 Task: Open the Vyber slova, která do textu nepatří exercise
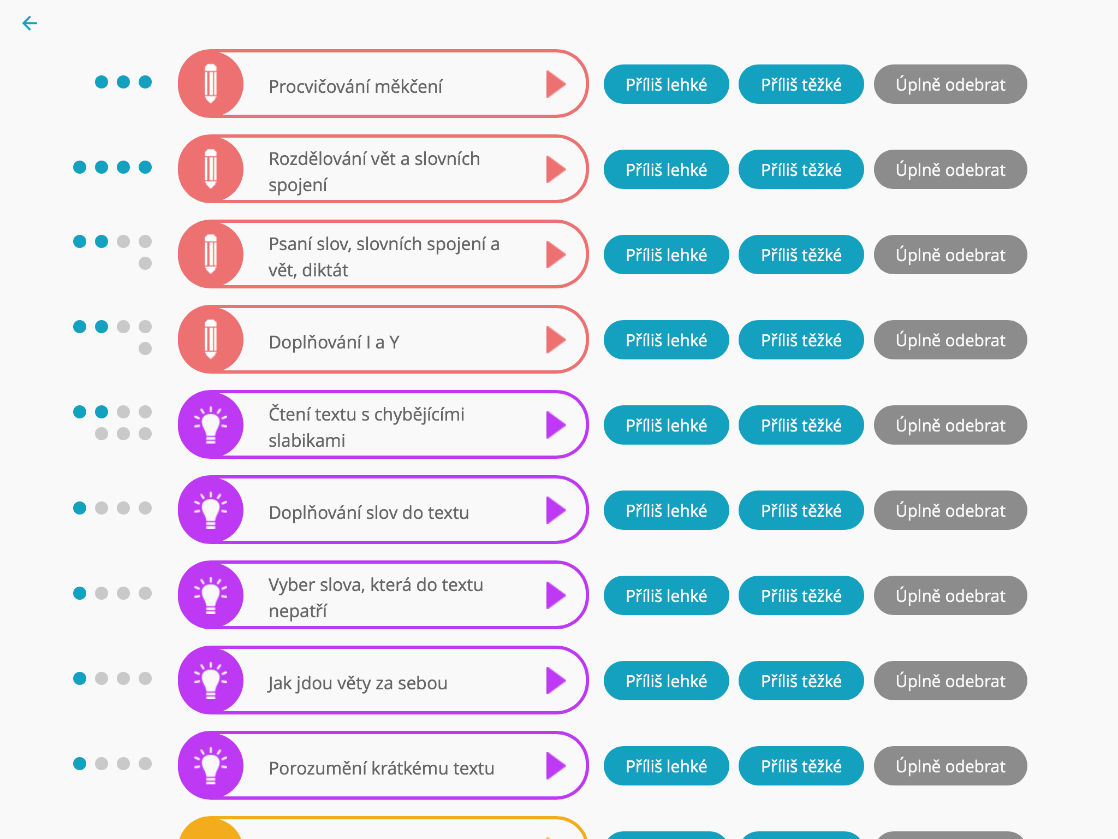tap(383, 595)
